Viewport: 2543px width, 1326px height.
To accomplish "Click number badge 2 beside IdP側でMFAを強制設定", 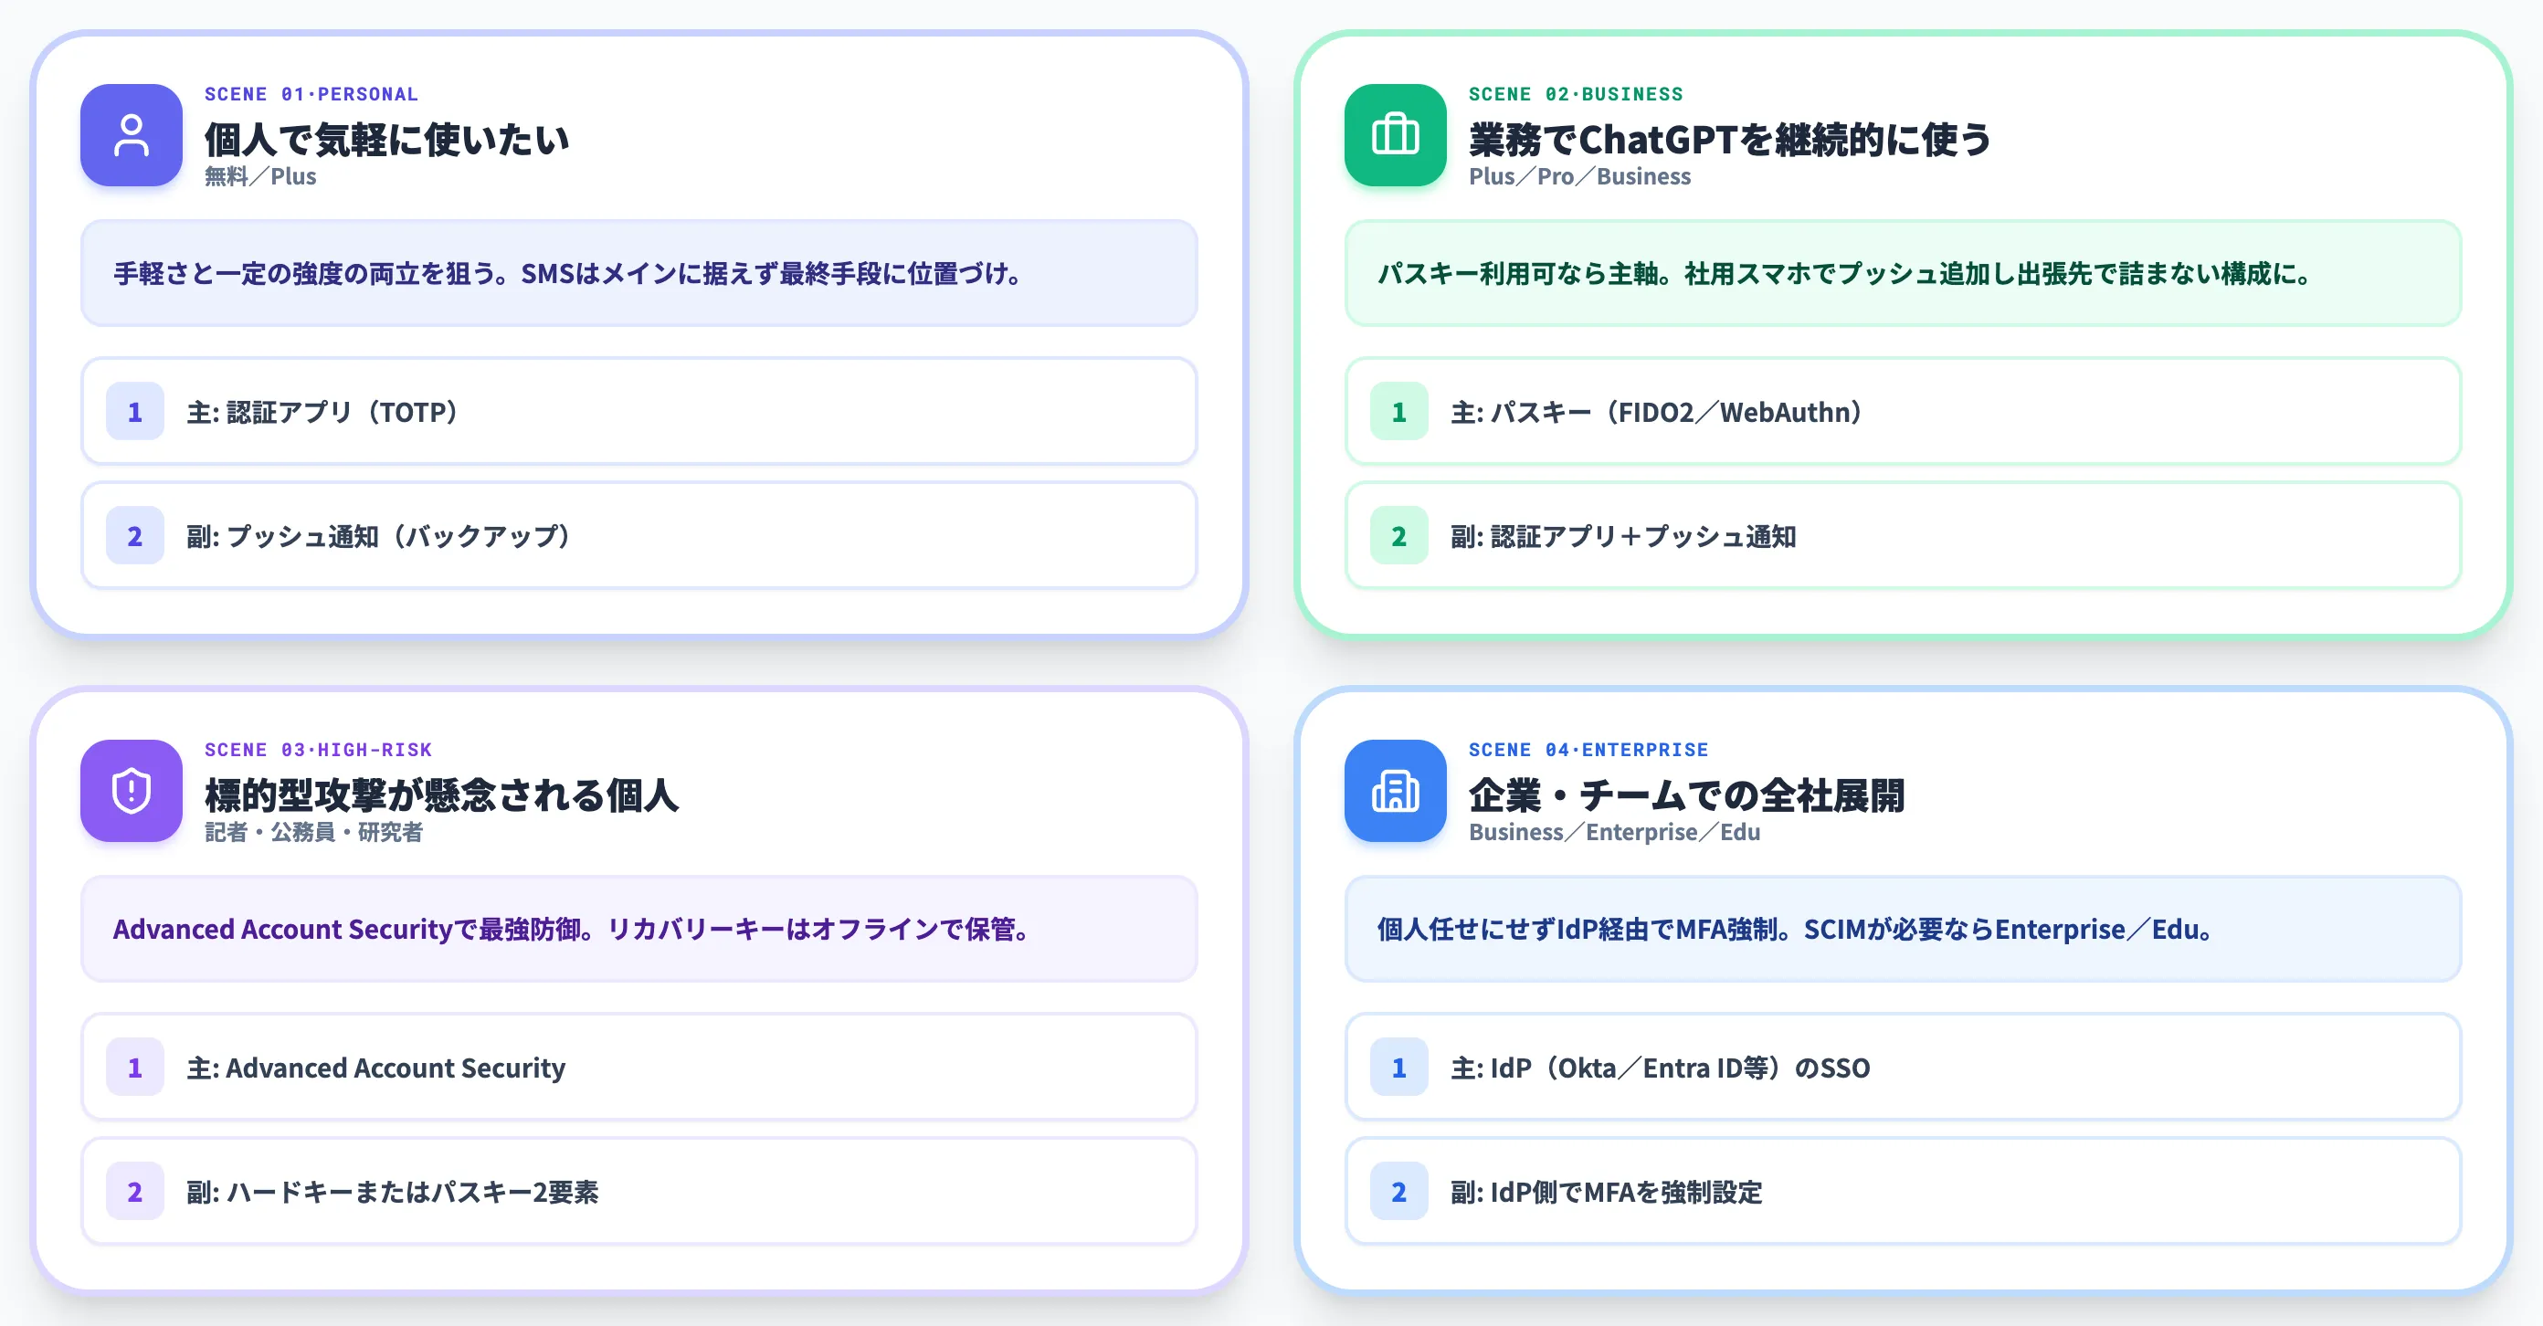I will (x=1398, y=1191).
